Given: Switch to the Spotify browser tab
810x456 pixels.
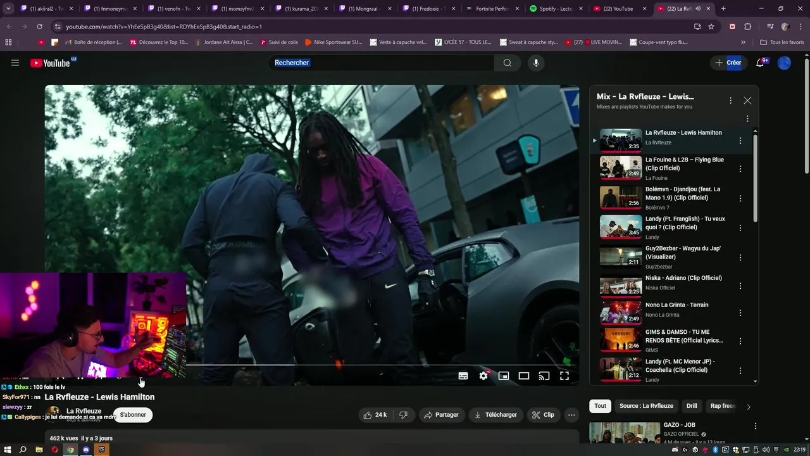Looking at the screenshot, I should click(x=555, y=9).
